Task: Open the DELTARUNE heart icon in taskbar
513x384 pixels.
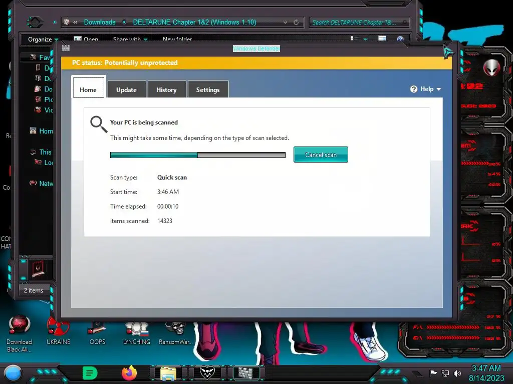Action: tap(207, 373)
